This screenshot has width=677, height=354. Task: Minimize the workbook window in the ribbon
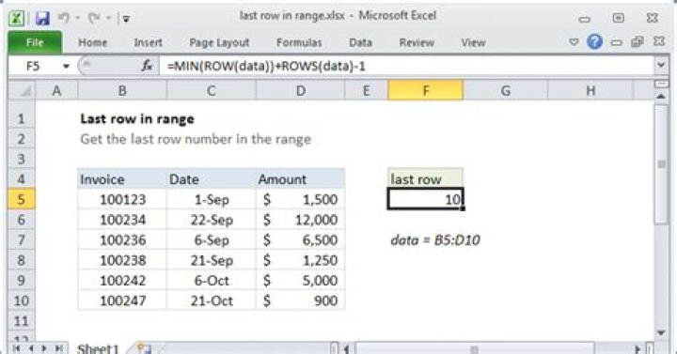[x=617, y=42]
